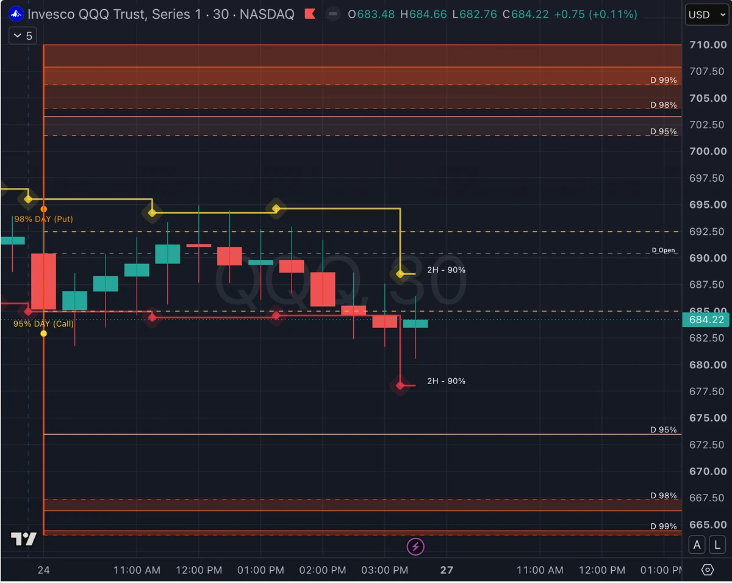
Task: Click the 98% DAY (Put) label
Action: (43, 219)
